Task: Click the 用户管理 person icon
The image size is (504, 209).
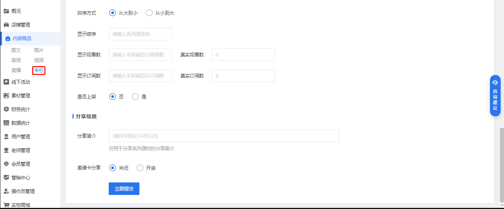Action: (x=6, y=137)
